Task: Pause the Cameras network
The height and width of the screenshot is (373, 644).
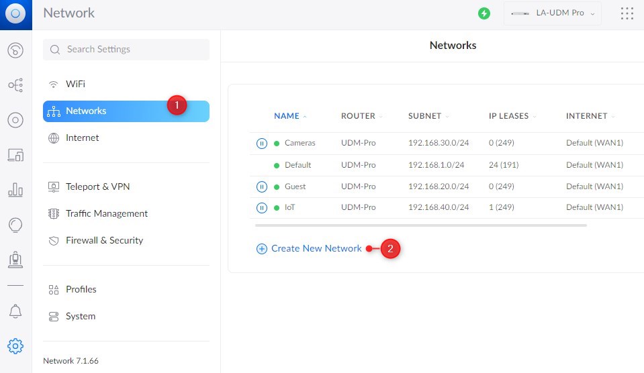Action: click(x=262, y=143)
